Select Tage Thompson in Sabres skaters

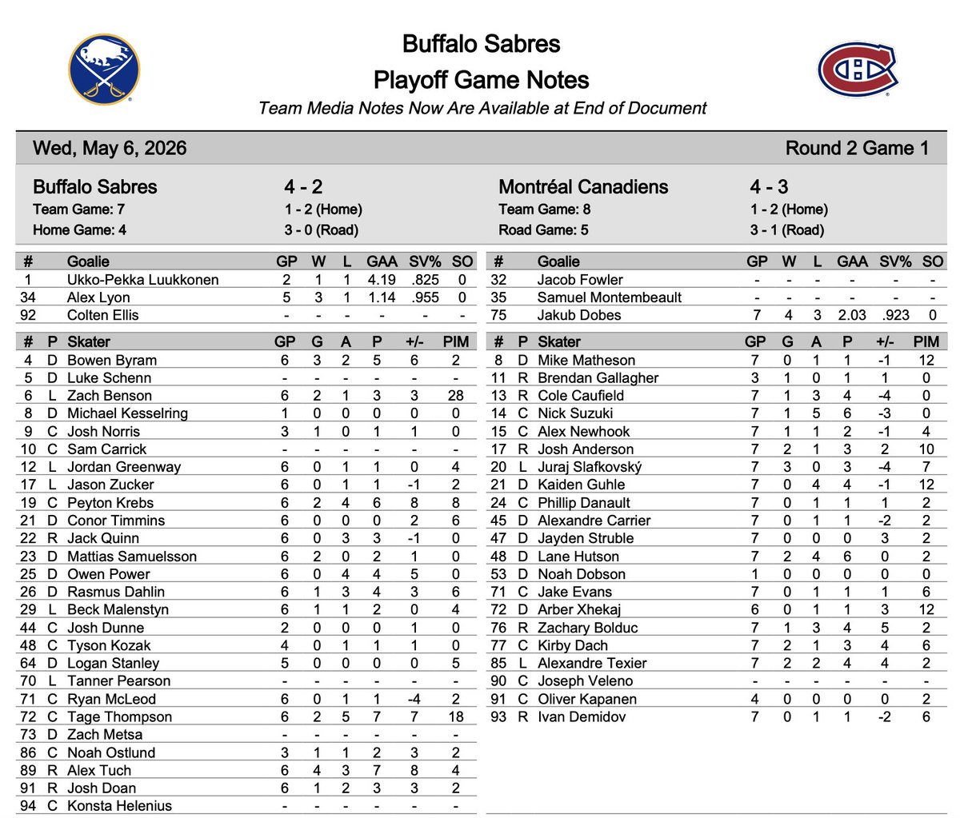(119, 716)
